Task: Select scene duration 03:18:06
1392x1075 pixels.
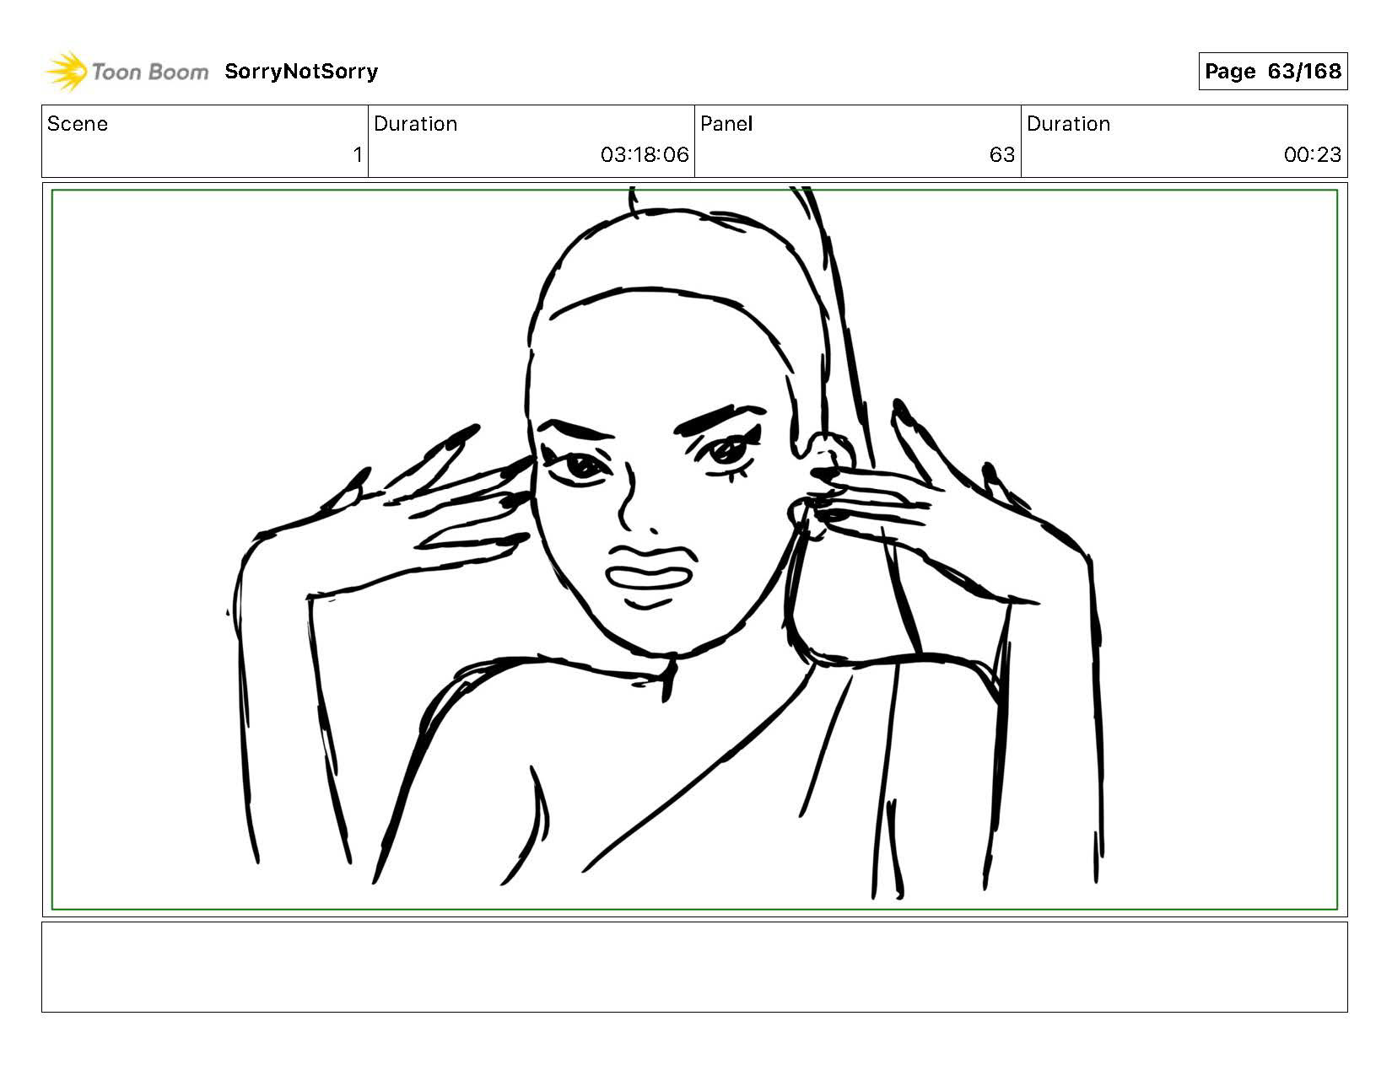Action: click(x=645, y=155)
